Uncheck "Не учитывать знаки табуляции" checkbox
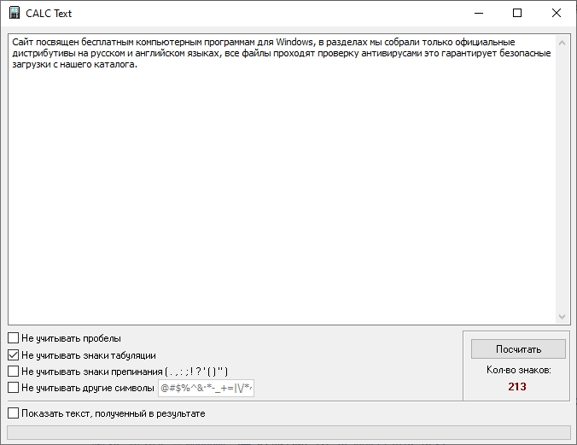577x445 pixels. 14,354
